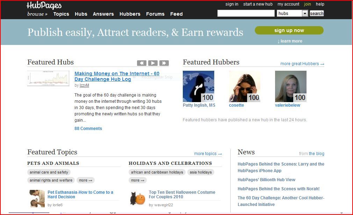Image resolution: width=353 pixels, height=215 pixels.
Task: Expand more under Pets and Animals
Action: point(86,180)
